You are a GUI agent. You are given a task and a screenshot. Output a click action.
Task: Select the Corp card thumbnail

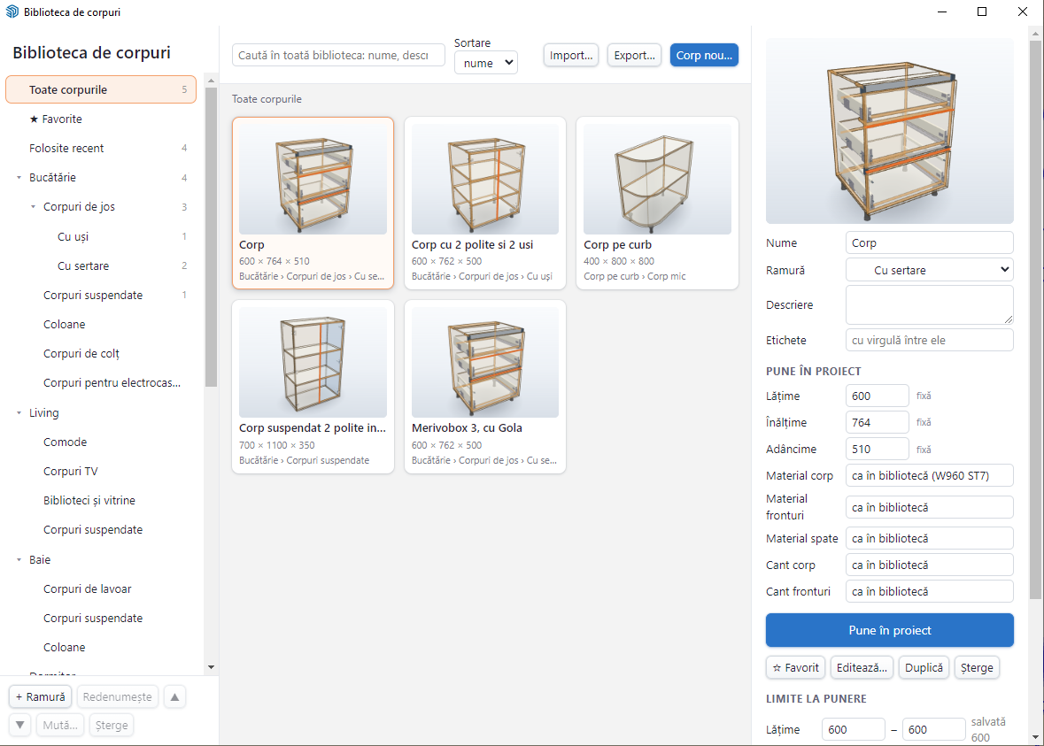(313, 179)
